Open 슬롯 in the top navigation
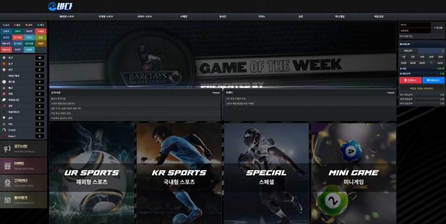The image size is (446, 224). [301, 17]
